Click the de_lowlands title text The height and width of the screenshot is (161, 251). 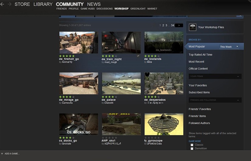point(153,59)
